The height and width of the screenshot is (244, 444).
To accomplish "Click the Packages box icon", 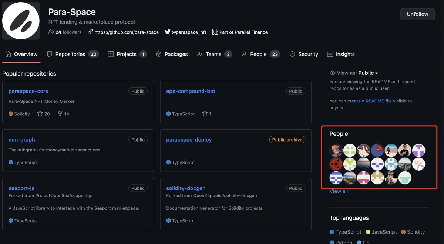I will pyautogui.click(x=158, y=54).
